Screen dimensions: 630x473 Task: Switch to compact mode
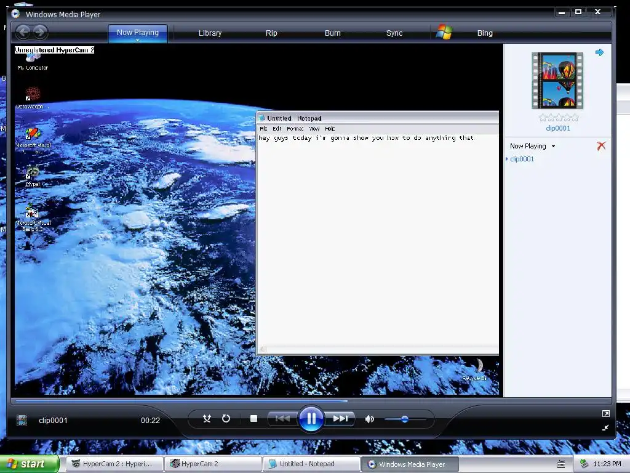click(x=605, y=427)
